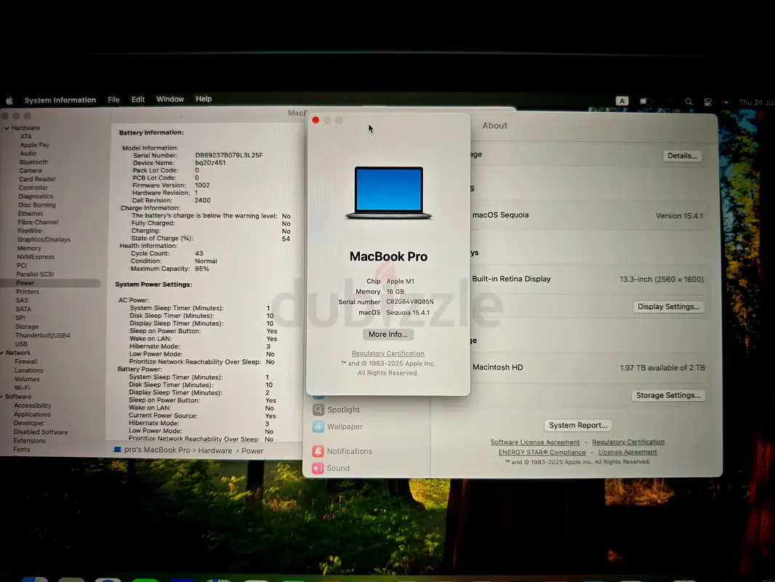Open Sound settings in the sidebar
Screen dimensions: 775x582
[x=337, y=468]
